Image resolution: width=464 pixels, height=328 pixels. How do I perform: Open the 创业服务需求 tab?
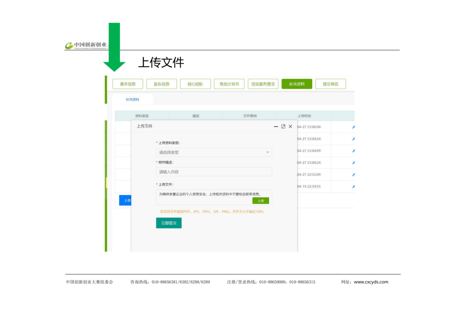click(x=263, y=84)
